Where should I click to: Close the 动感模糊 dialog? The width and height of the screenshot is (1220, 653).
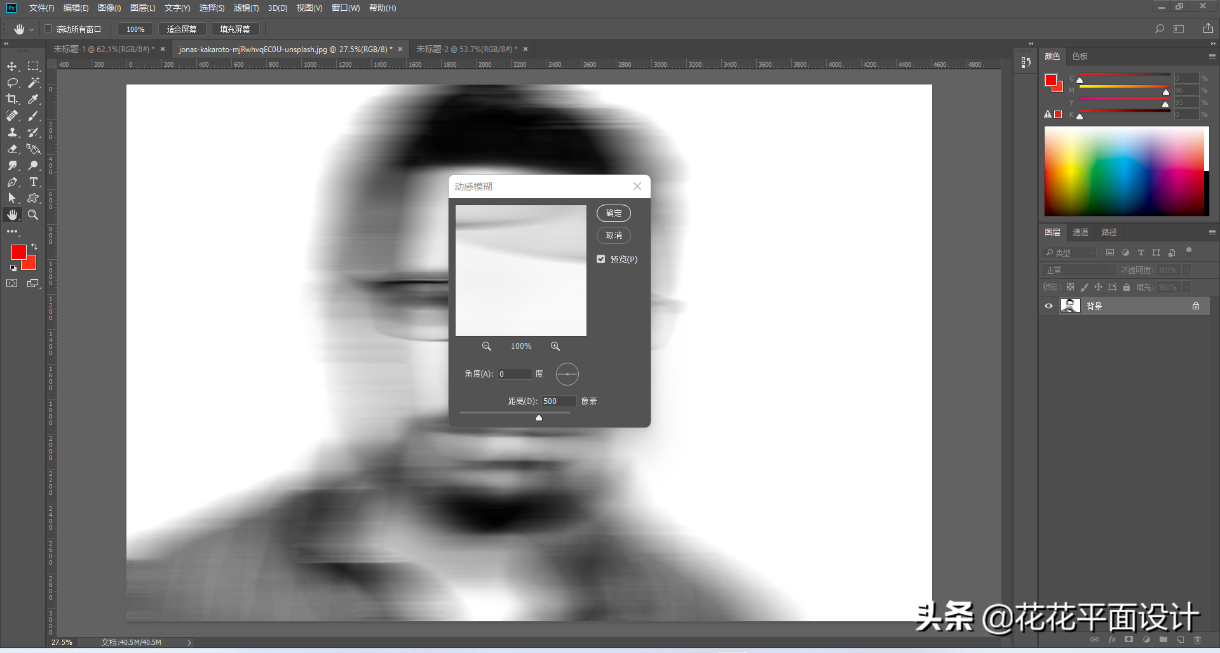637,186
